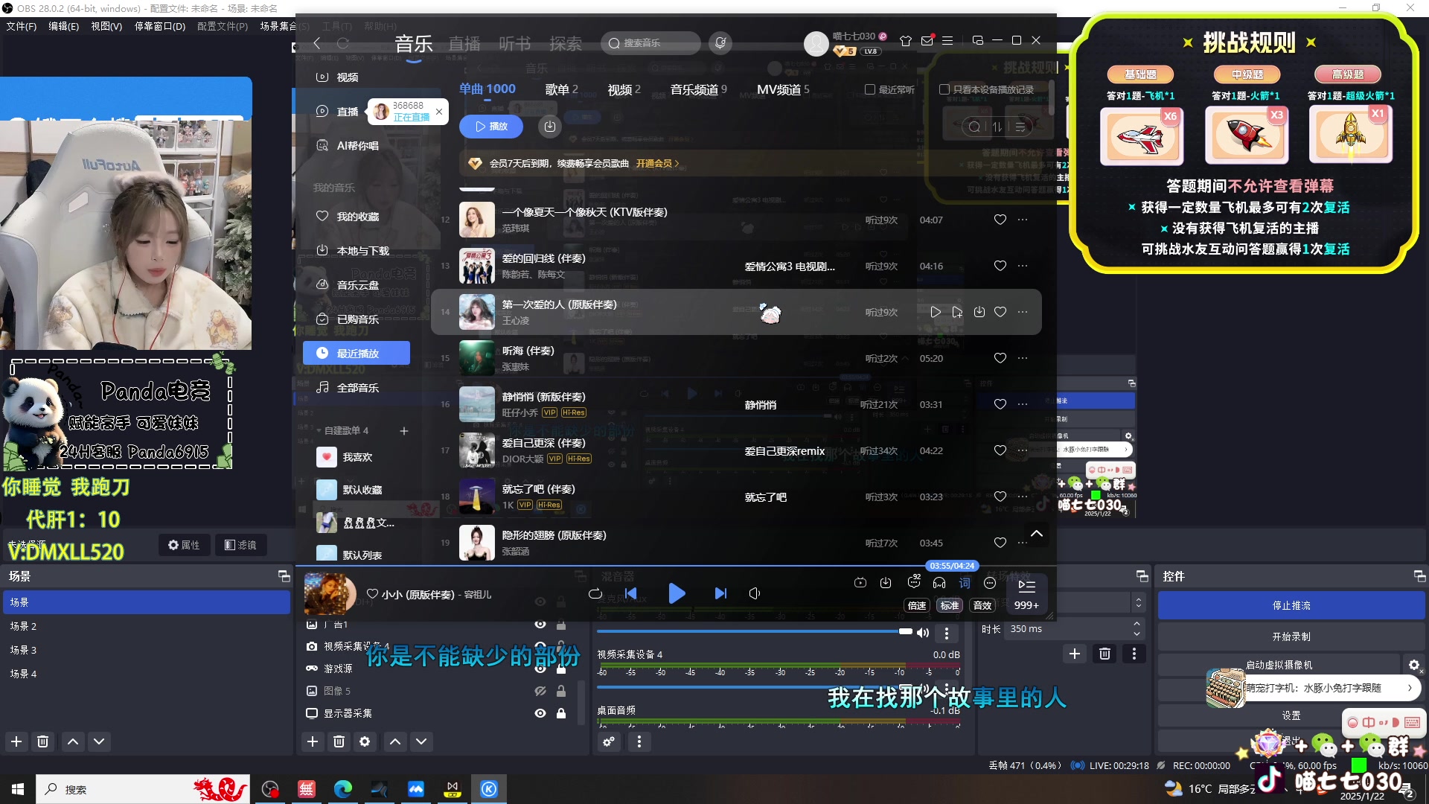Select 倍速 playback speed button
This screenshot has width=1429, height=804.
917,605
